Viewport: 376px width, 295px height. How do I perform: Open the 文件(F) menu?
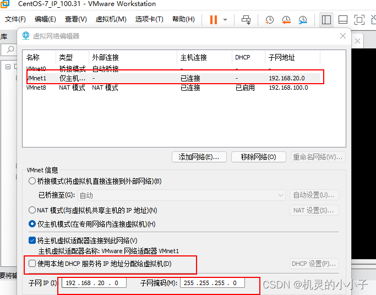(15, 19)
